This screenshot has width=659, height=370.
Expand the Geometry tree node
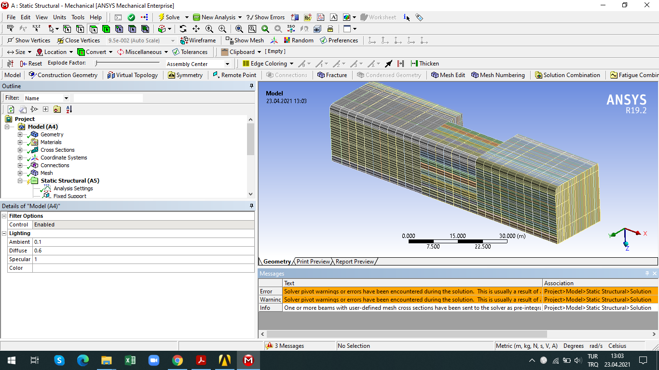pyautogui.click(x=20, y=135)
